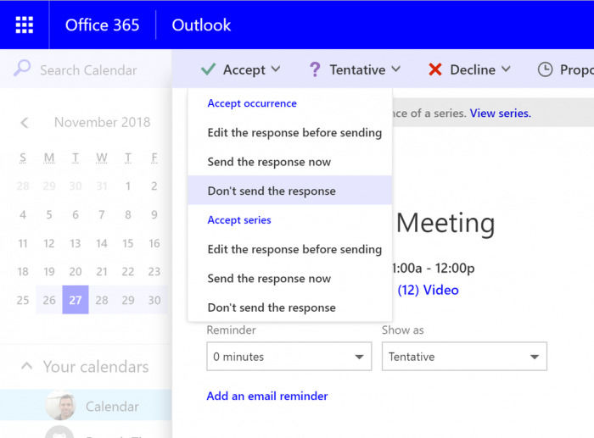
Task: Click the green Accept checkmark icon
Action: tap(209, 69)
